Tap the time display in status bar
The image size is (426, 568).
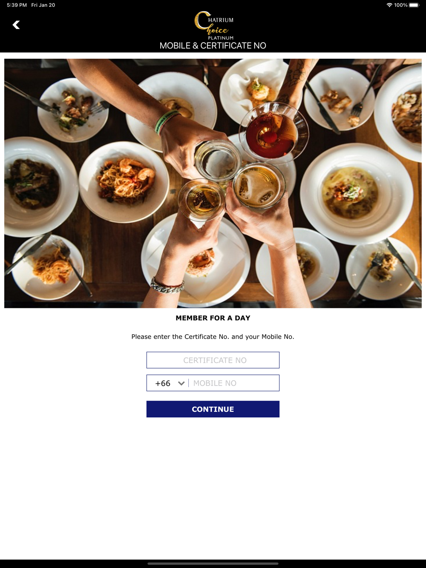pyautogui.click(x=17, y=5)
